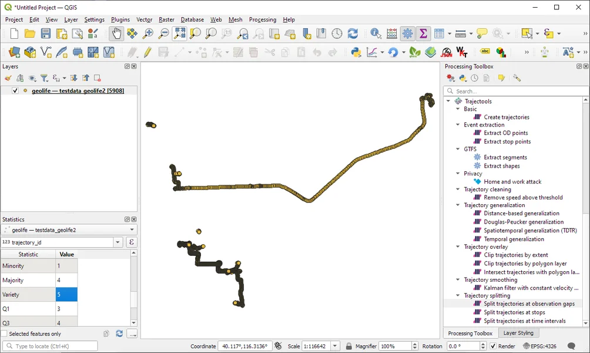Open project folder icon
Screen dimensions: 590x353
click(30, 34)
